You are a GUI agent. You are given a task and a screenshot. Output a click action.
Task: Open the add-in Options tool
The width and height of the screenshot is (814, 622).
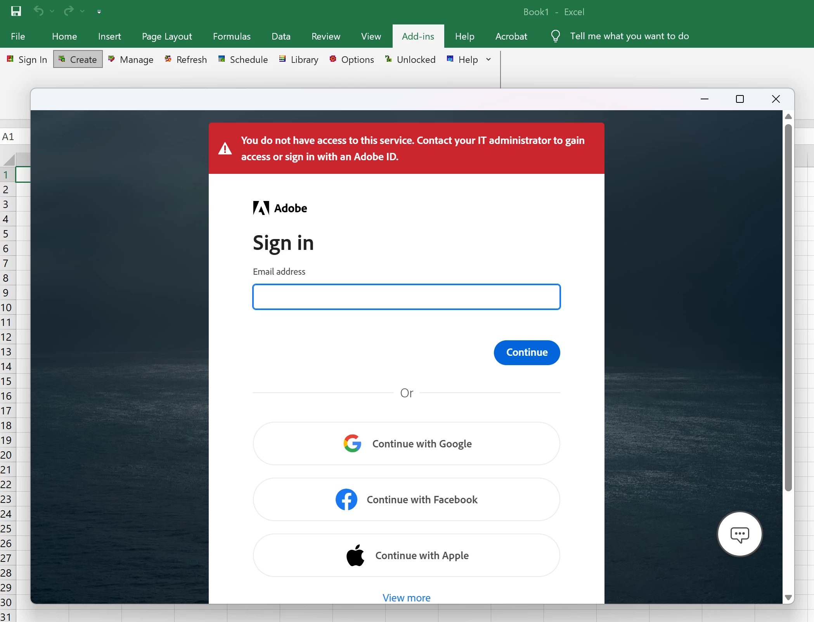pyautogui.click(x=352, y=59)
